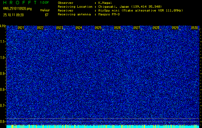Click the meteor count value 67

pos(47,15)
